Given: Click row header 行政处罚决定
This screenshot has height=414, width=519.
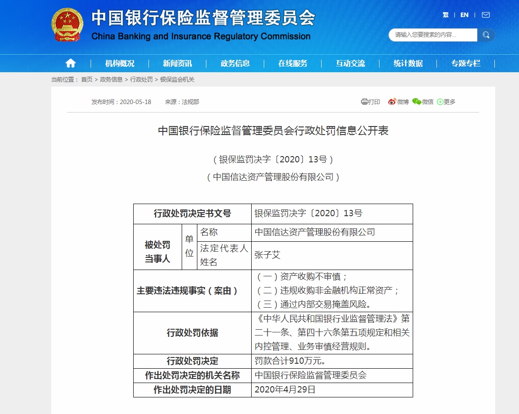Looking at the screenshot, I should tap(192, 361).
